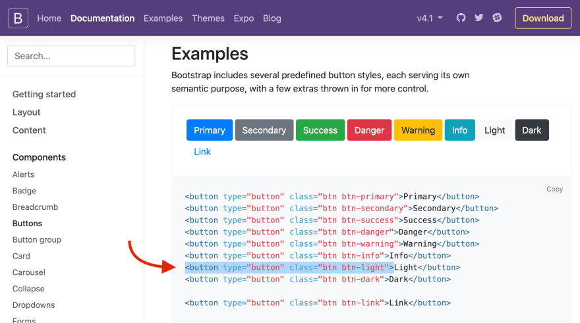Open Examples in navbar
The height and width of the screenshot is (323, 580).
point(163,18)
